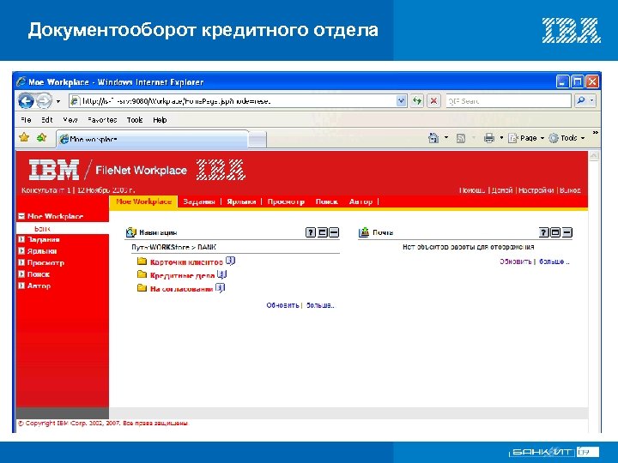Click the Add to Favorites star icon
Image resolution: width=618 pixels, height=463 pixels.
pyautogui.click(x=41, y=137)
